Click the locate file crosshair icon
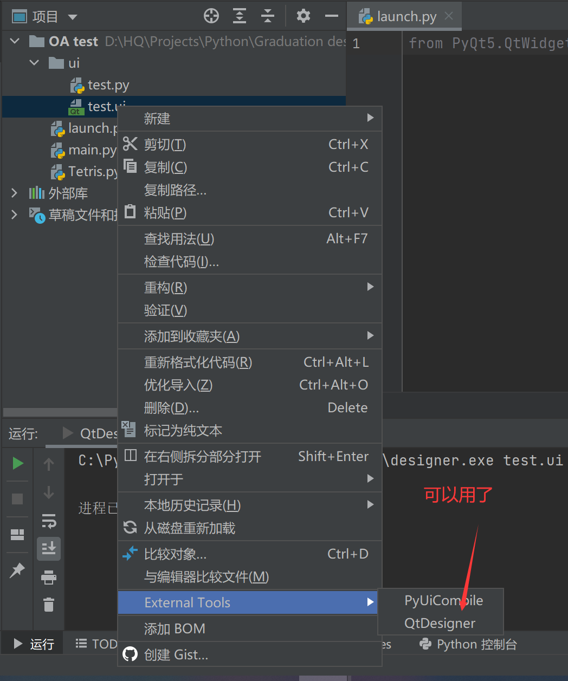 211,16
